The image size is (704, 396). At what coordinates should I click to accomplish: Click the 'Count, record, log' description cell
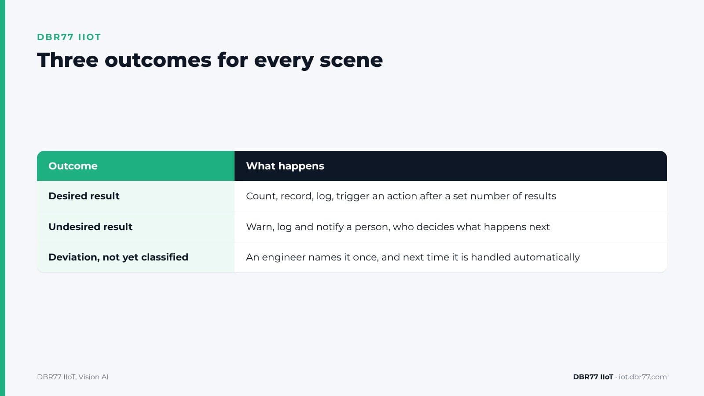(x=451, y=196)
